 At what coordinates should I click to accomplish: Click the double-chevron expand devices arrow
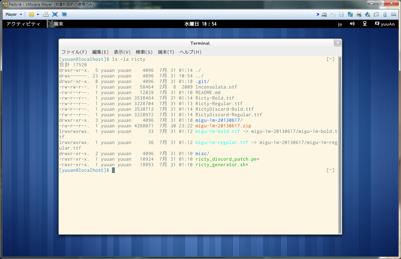318,14
